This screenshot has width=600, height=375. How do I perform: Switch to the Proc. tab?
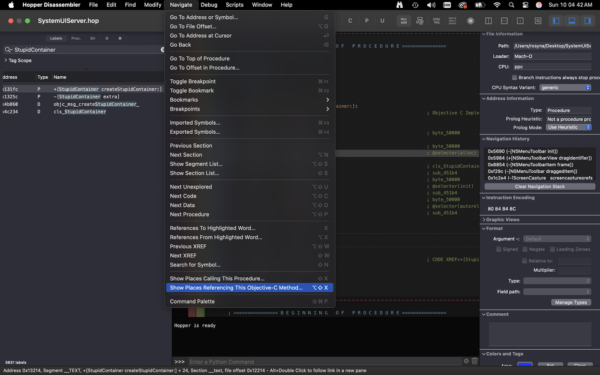click(76, 38)
